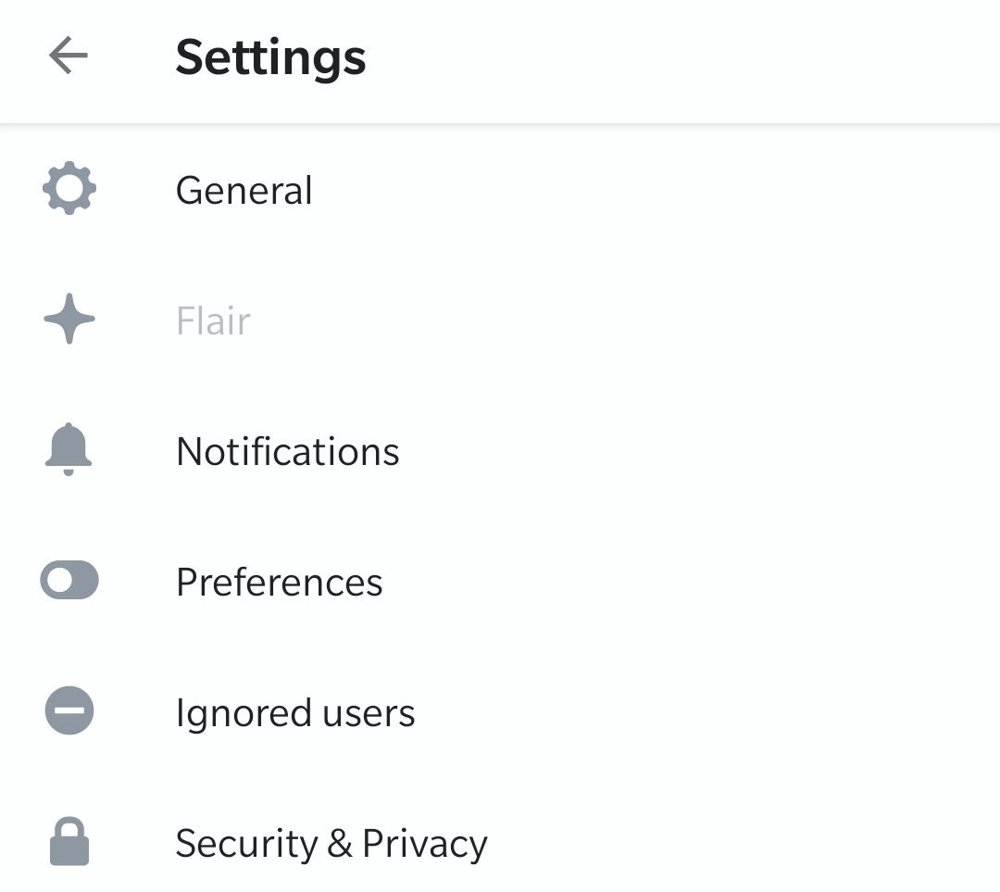This screenshot has height=892, width=1000.
Task: Tap the Notifications bell icon
Action: 69,449
